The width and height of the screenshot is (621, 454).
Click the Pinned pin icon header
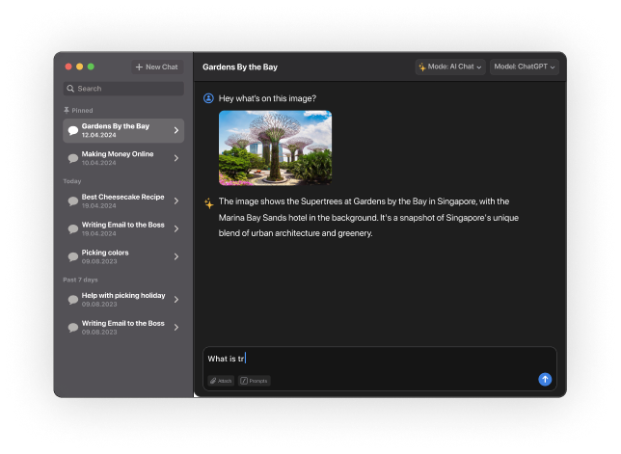tap(67, 111)
